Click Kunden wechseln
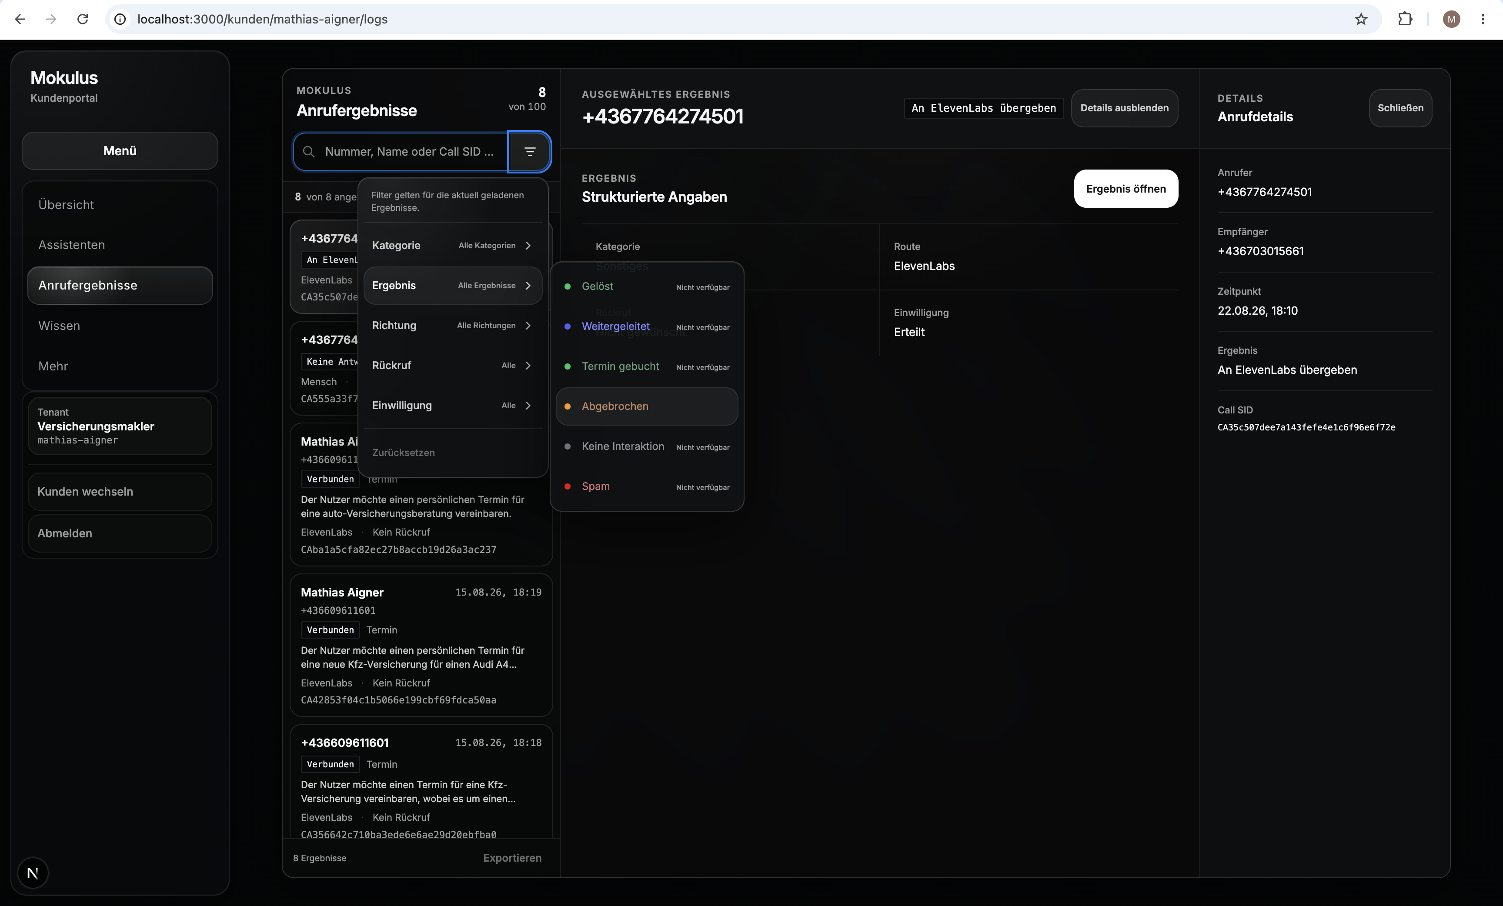The width and height of the screenshot is (1503, 906). (x=120, y=491)
